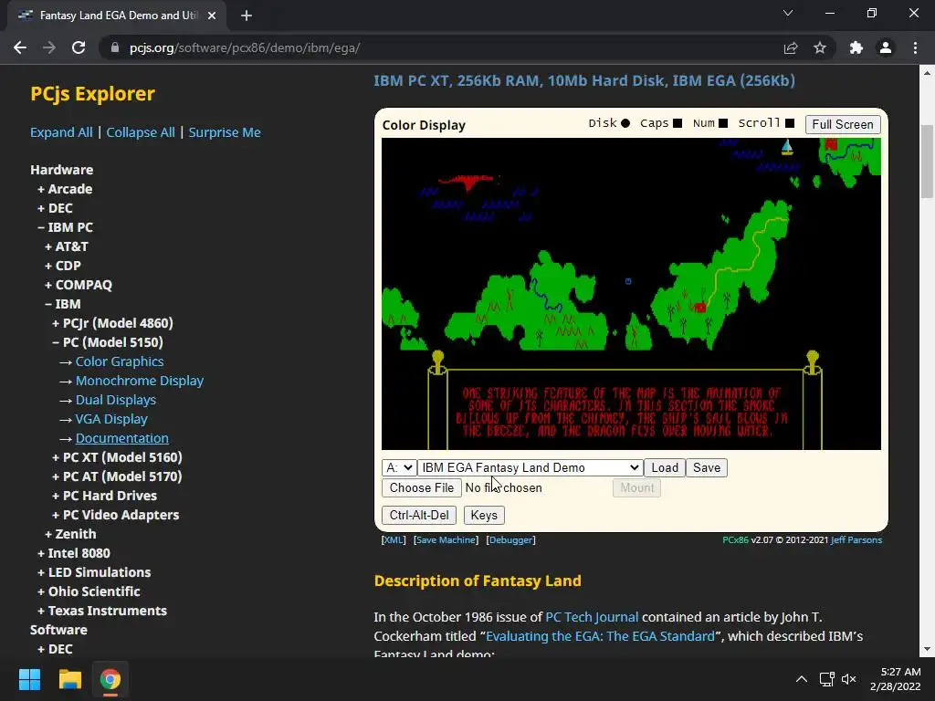This screenshot has width=935, height=701.
Task: Send Ctrl-Alt-Del to the machine
Action: pos(418,515)
